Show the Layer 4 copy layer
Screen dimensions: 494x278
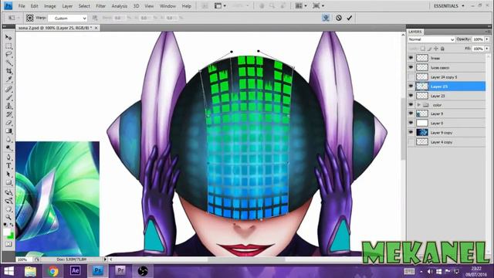411,142
